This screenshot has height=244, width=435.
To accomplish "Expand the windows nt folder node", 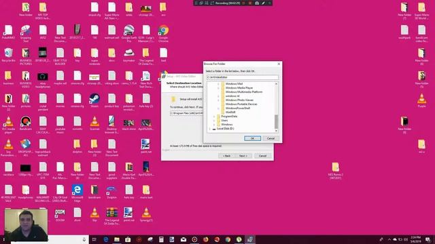I will pyautogui.click(x=218, y=96).
